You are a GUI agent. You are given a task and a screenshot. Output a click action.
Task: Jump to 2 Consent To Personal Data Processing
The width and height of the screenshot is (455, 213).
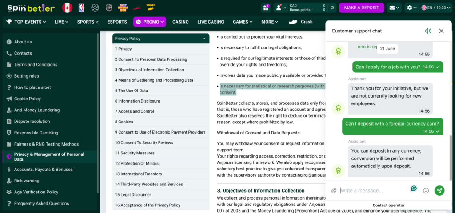click(x=161, y=59)
